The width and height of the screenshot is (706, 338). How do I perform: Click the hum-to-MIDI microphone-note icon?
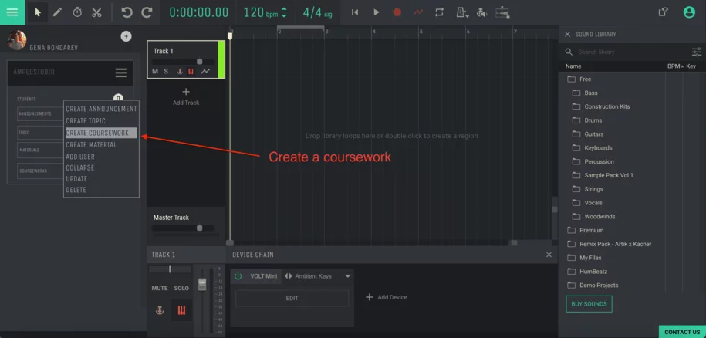(x=481, y=12)
